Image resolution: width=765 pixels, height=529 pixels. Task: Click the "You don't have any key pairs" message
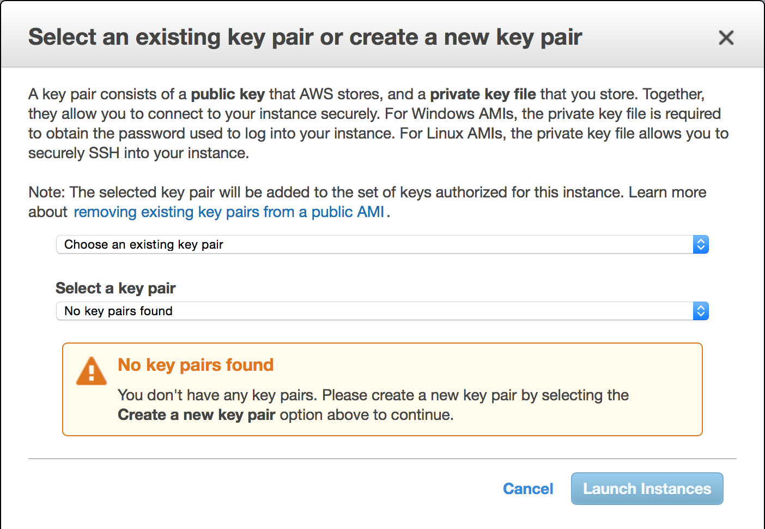[x=218, y=395]
